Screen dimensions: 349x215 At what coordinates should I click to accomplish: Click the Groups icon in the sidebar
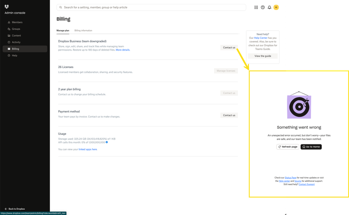(8, 29)
